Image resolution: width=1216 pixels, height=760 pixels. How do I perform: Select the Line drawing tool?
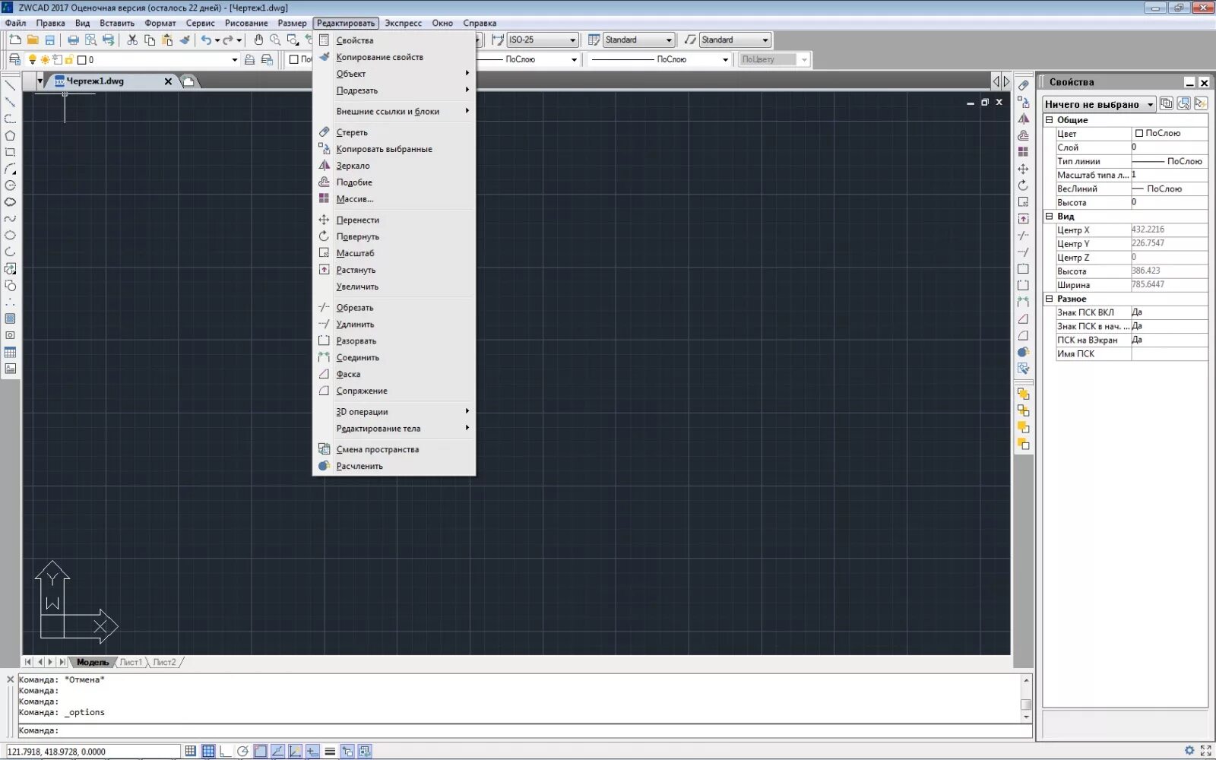click(x=10, y=85)
